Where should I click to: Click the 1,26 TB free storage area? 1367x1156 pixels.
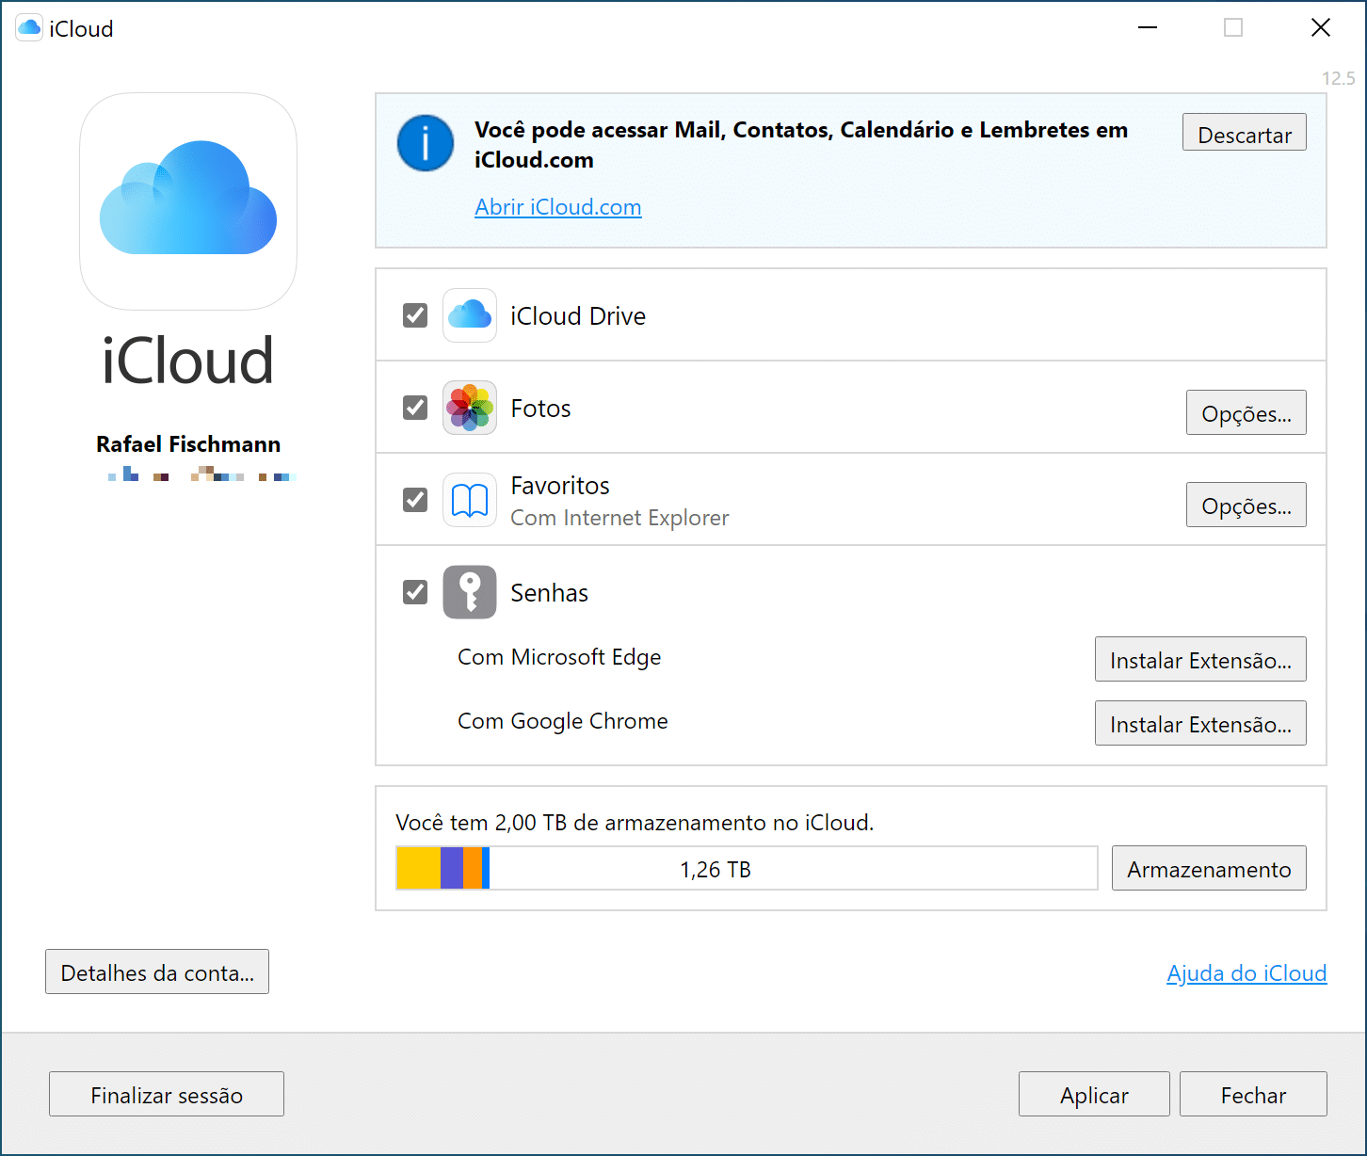[794, 868]
